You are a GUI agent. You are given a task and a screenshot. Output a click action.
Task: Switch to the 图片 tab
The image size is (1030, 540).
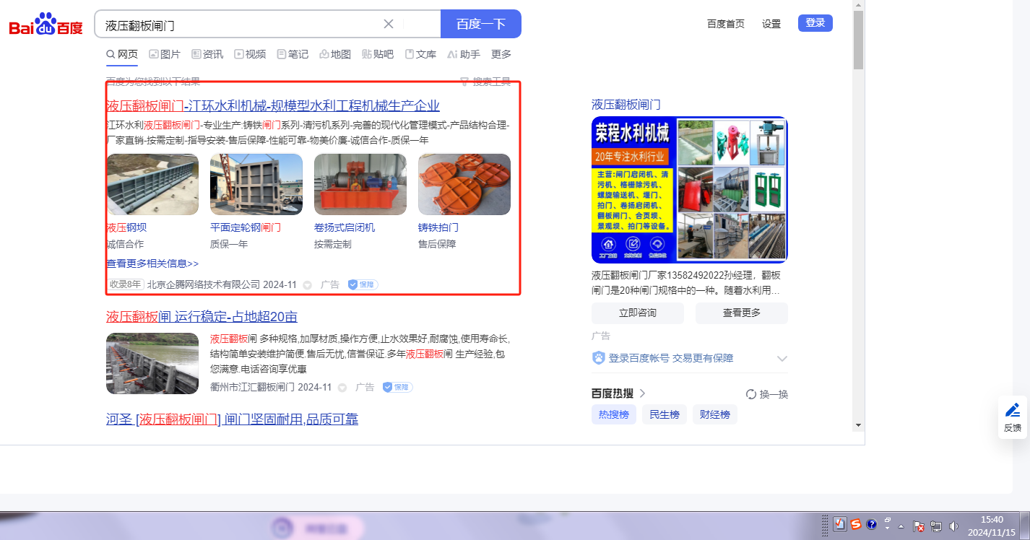(165, 54)
